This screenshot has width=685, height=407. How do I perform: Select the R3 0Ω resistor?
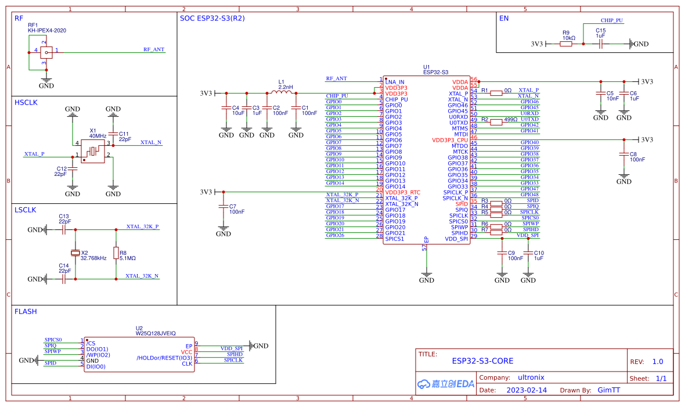click(496, 203)
